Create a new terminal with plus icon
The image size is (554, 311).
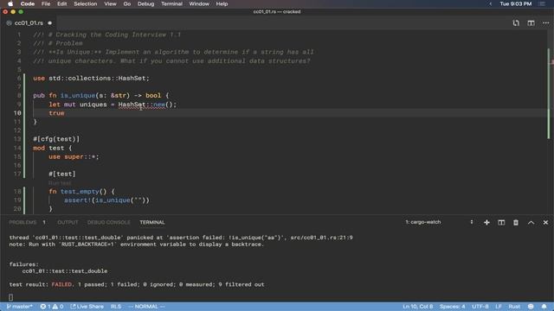[x=486, y=223]
